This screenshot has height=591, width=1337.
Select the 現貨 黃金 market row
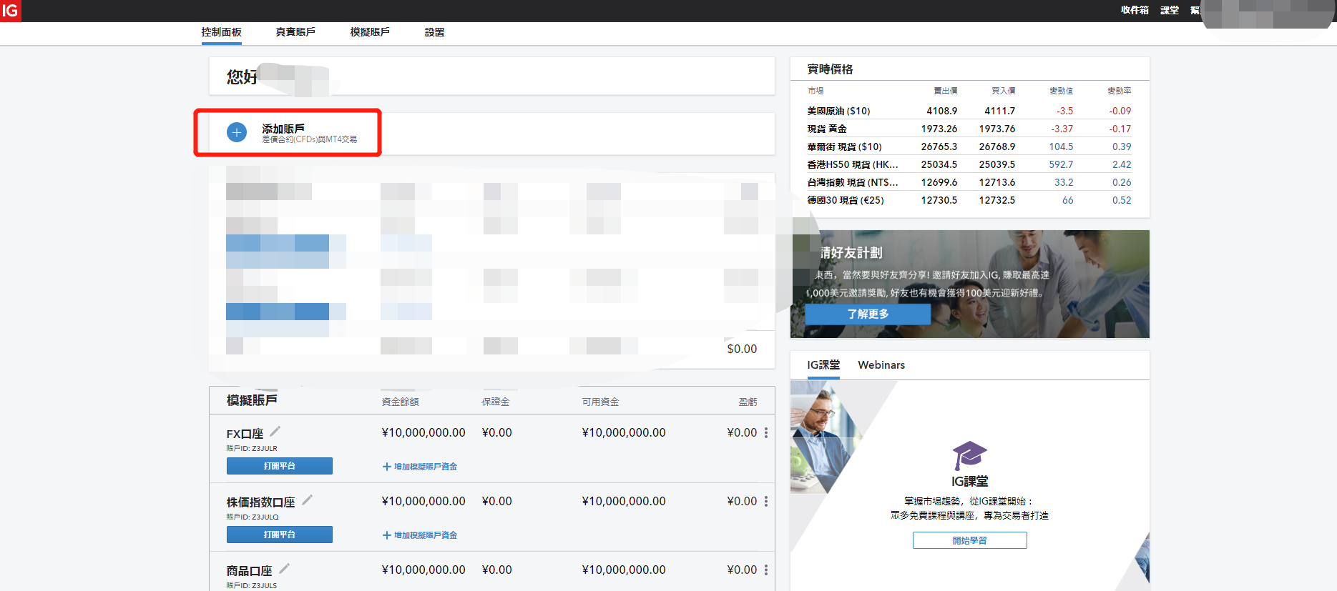click(x=969, y=129)
